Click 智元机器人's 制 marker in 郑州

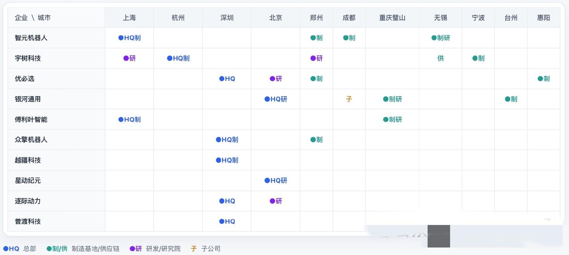click(317, 38)
